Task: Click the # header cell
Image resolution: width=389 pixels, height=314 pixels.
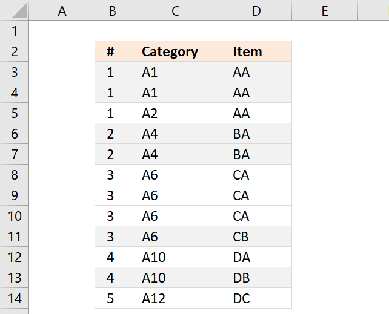Action: pos(112,51)
